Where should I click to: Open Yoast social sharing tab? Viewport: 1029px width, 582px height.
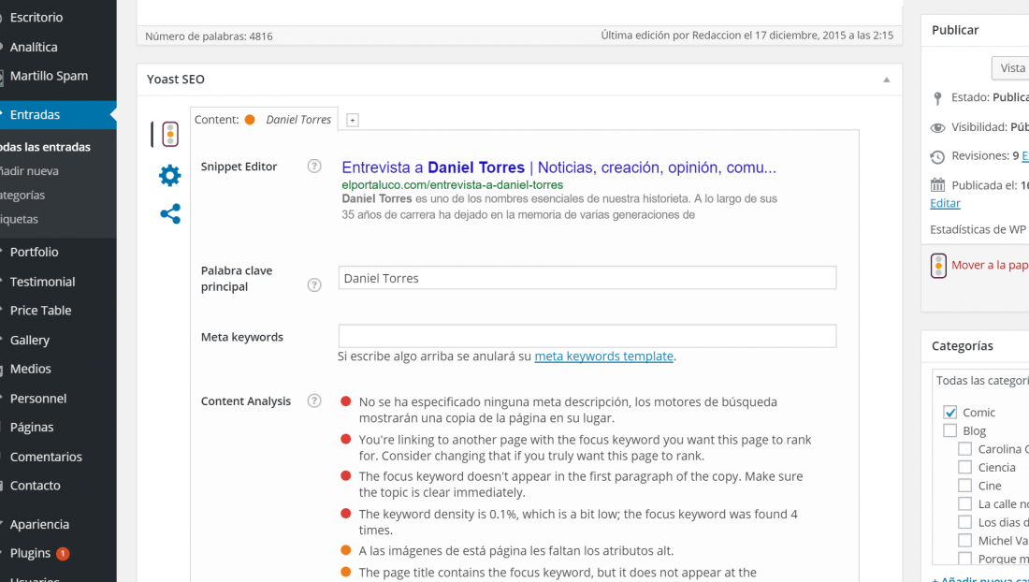[170, 214]
